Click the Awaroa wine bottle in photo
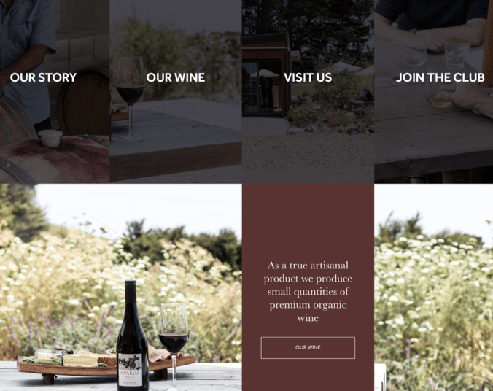Image resolution: width=493 pixels, height=391 pixels. [133, 336]
